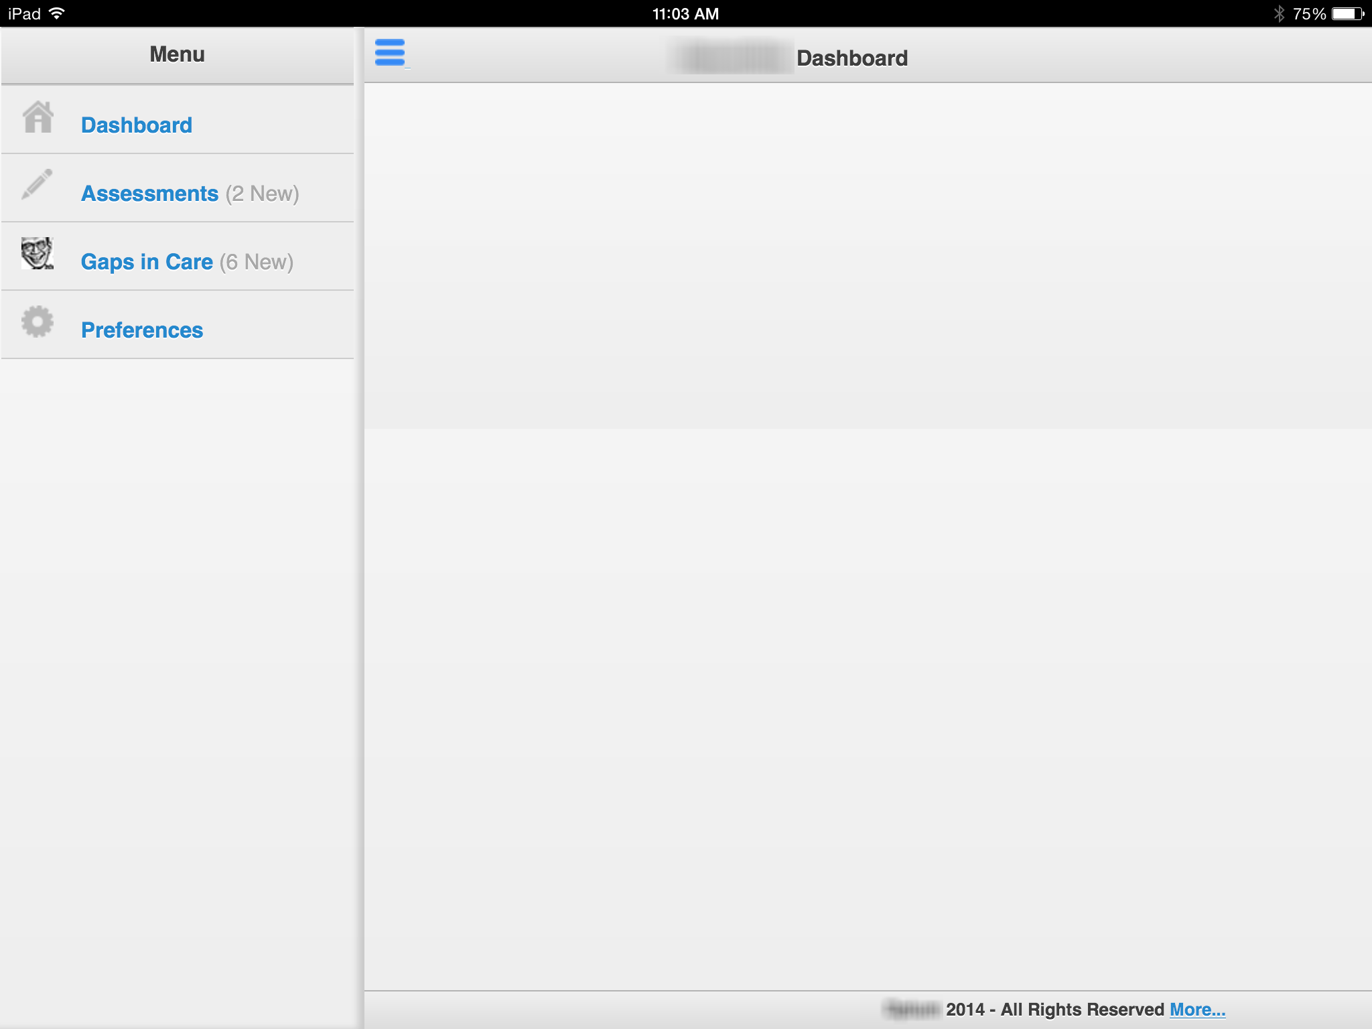Click the blurred logo in header

[x=731, y=57]
